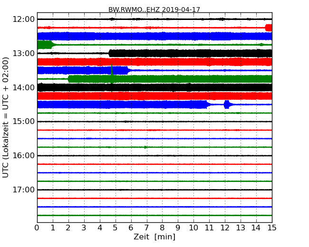Click the minute tick label 9

point(178,228)
